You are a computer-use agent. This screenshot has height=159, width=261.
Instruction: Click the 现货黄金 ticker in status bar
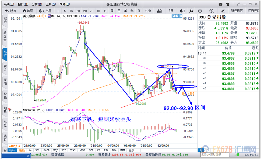pos(104,155)
